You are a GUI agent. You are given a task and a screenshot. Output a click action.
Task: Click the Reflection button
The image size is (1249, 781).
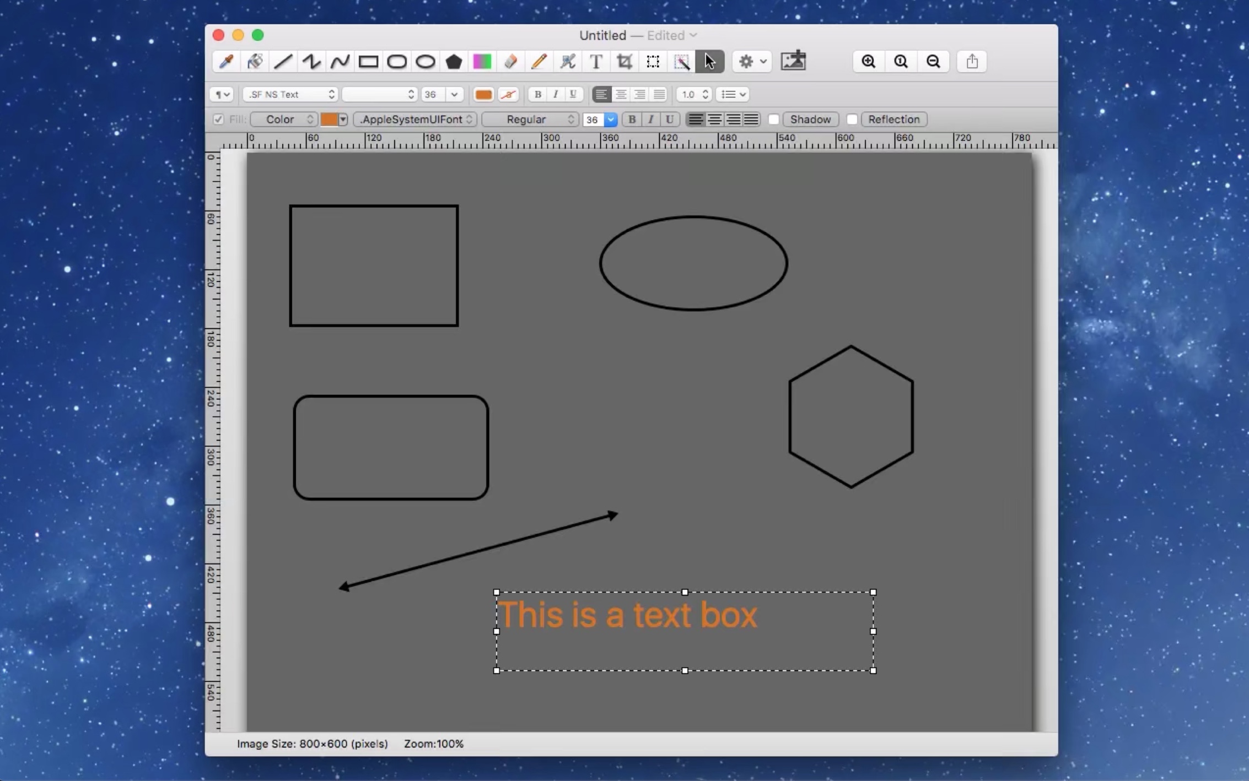[x=893, y=120]
